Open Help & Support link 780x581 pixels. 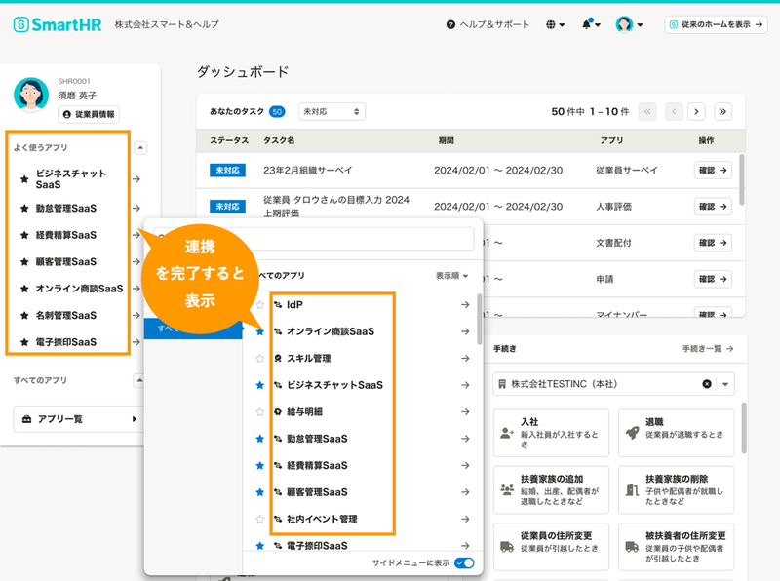click(x=487, y=24)
